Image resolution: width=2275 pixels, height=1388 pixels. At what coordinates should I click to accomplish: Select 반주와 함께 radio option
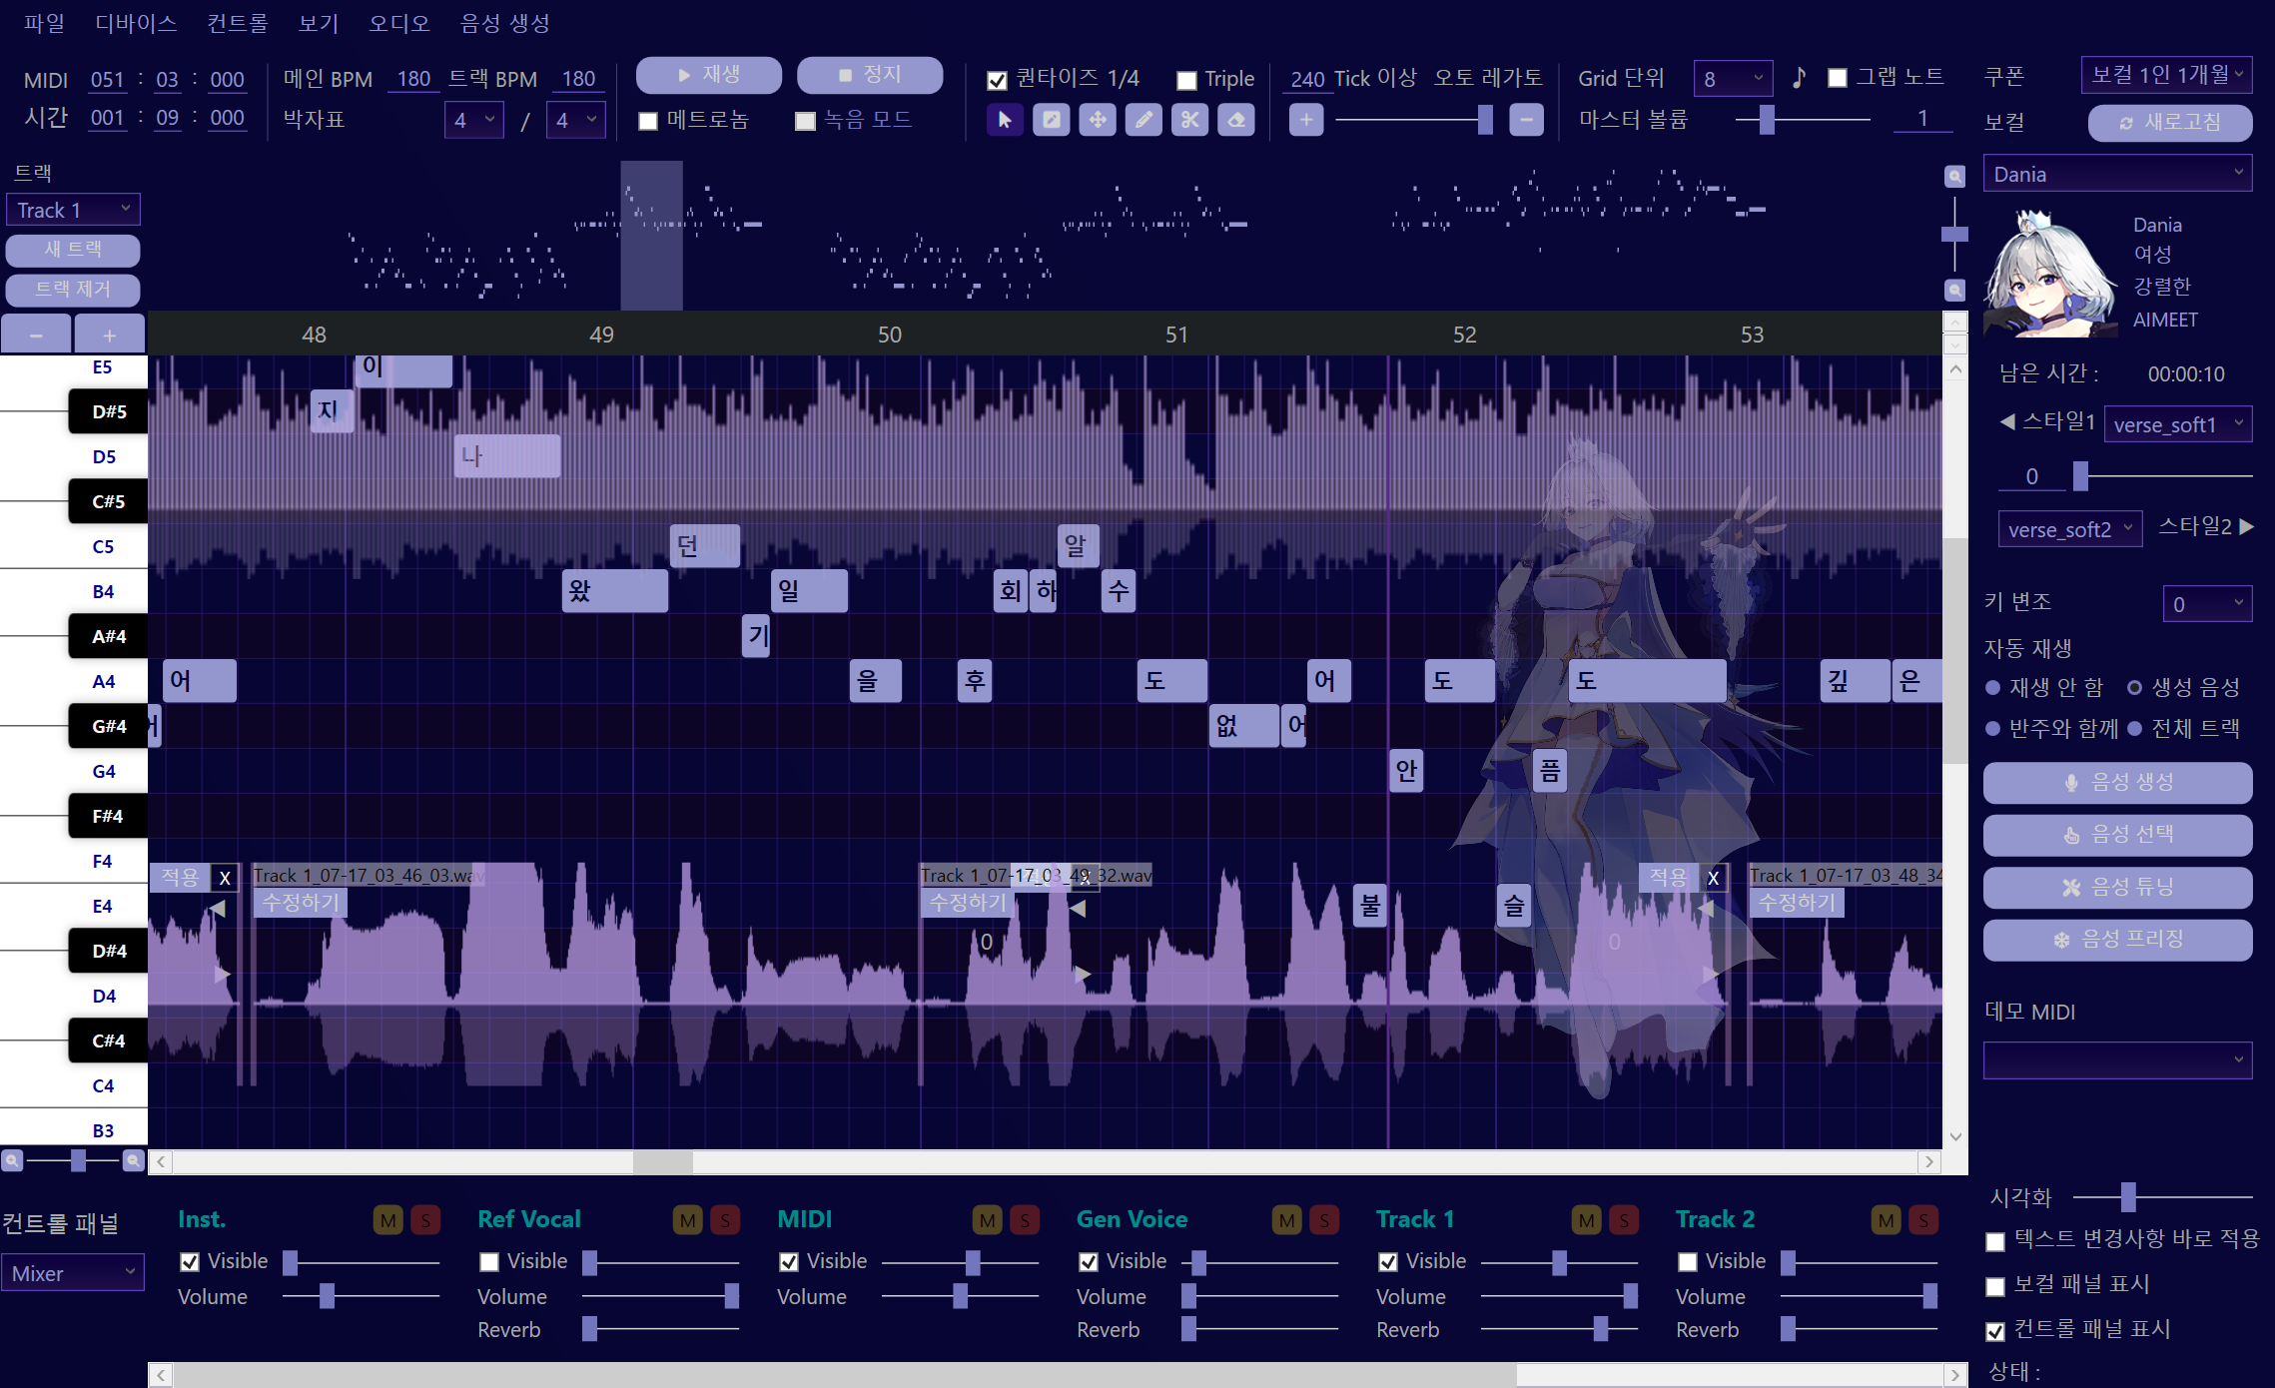[1992, 729]
